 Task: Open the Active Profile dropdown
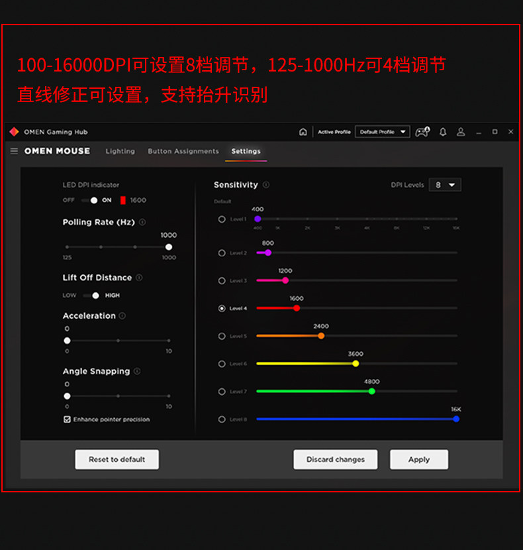tap(383, 132)
